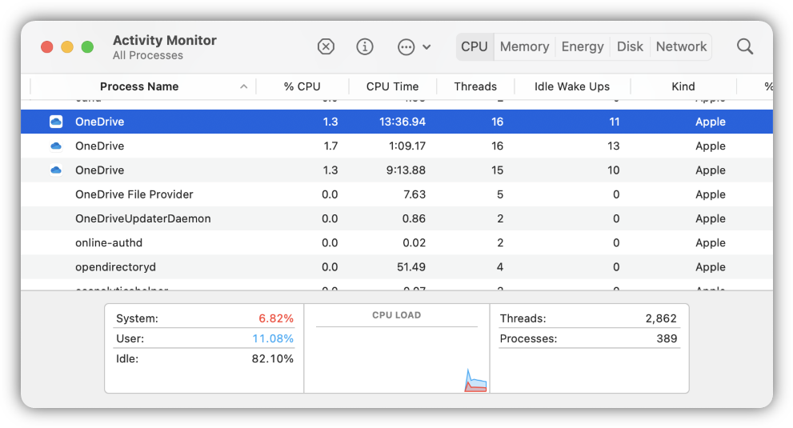Viewport: 793px width, 428px height.
Task: Click the selected OneDrive cloud icon
Action: click(x=56, y=122)
